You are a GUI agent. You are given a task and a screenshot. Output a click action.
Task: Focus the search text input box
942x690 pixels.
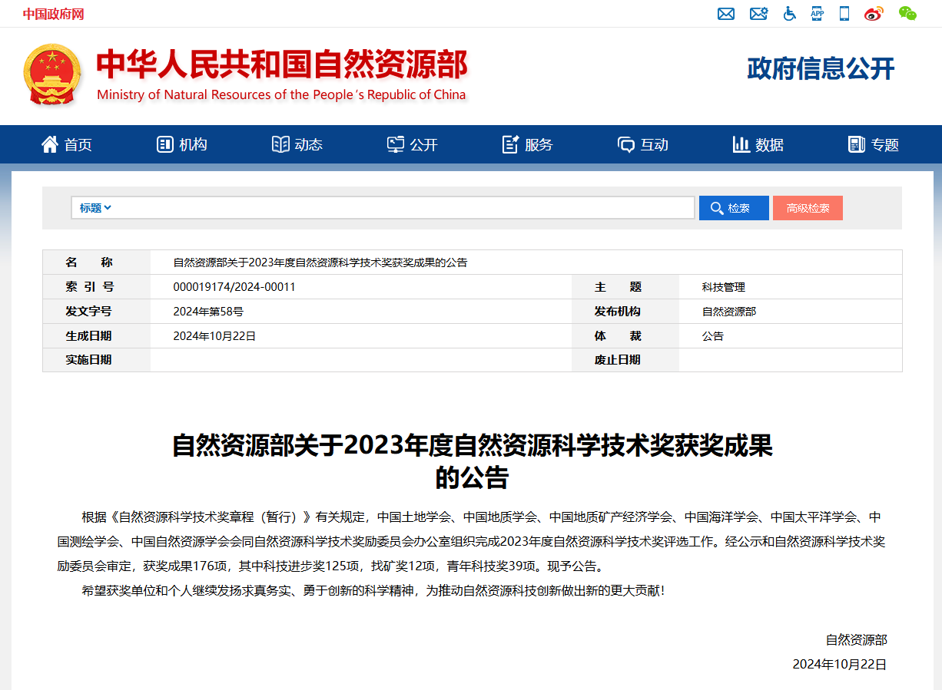[x=404, y=208]
